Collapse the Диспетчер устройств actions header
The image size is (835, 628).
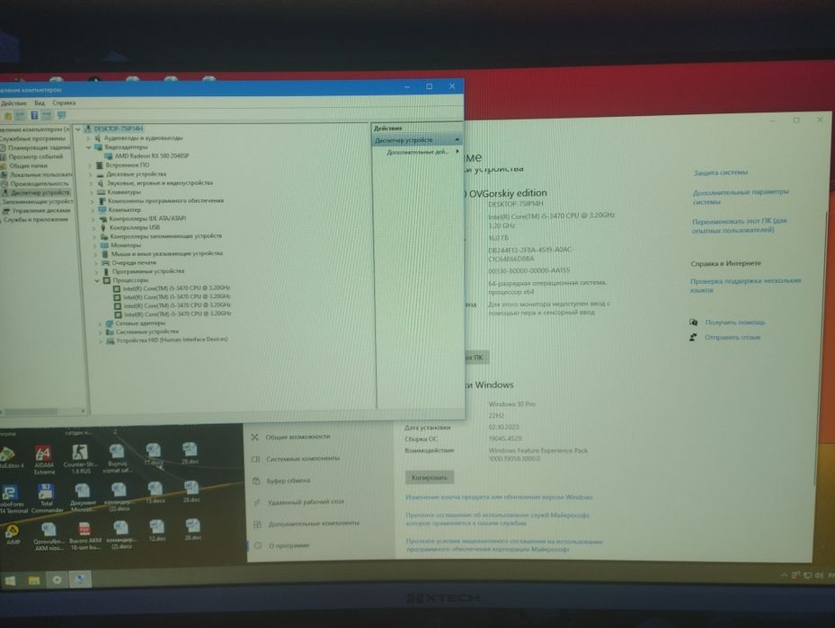pyautogui.click(x=457, y=140)
